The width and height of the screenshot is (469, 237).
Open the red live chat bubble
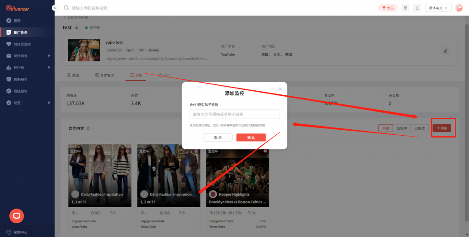click(16, 215)
